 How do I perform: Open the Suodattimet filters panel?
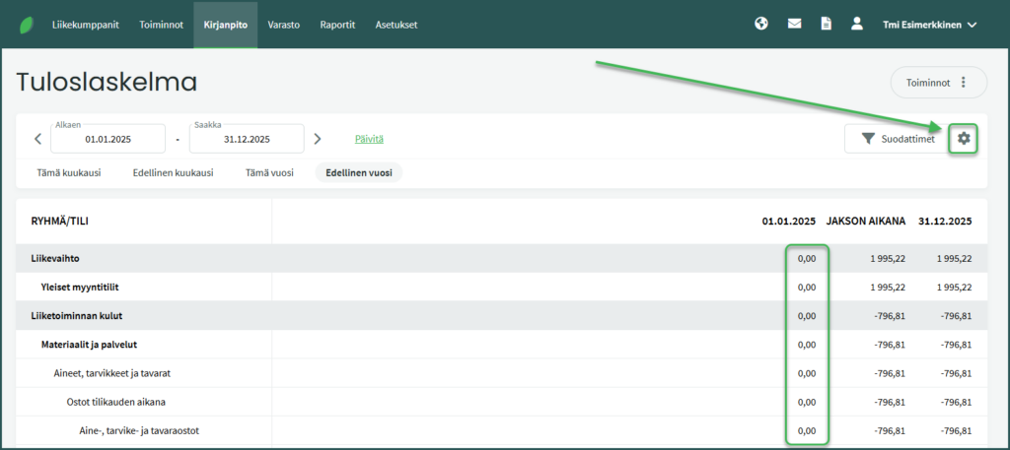(897, 139)
